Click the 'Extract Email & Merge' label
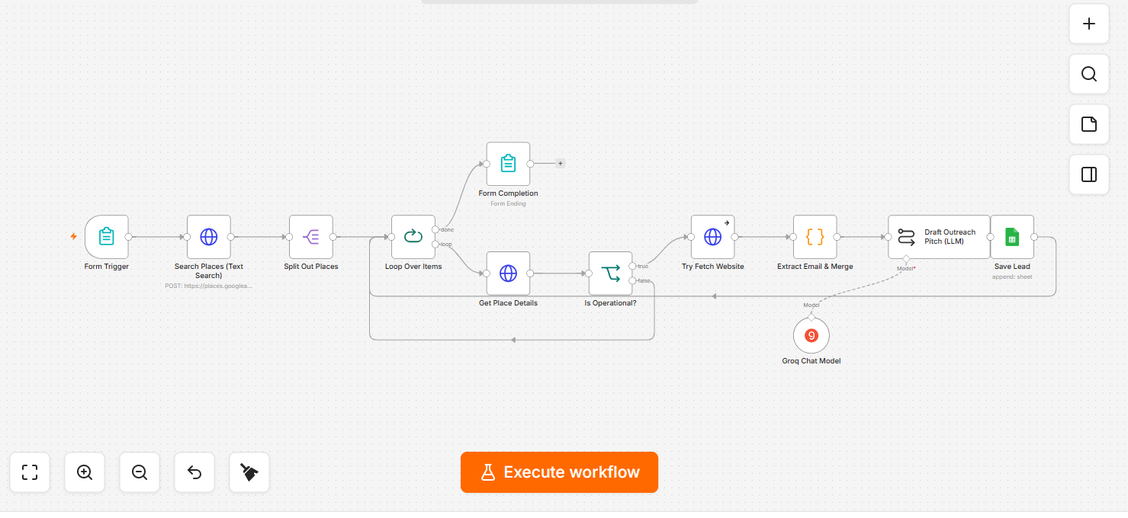Image resolution: width=1128 pixels, height=518 pixels. [815, 266]
